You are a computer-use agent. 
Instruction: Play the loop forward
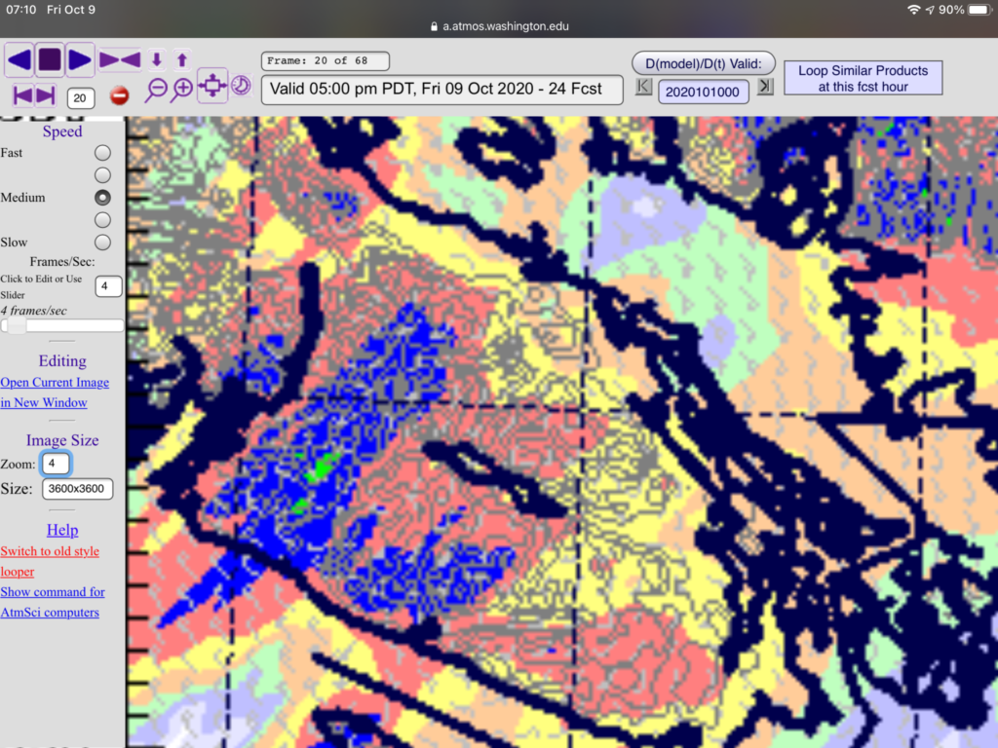click(80, 59)
